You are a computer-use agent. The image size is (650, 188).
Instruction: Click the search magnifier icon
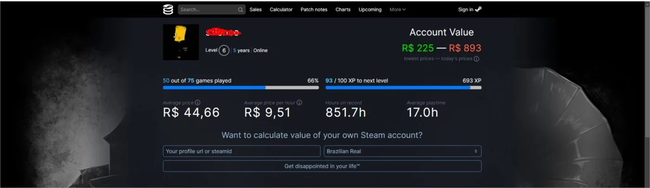point(240,10)
